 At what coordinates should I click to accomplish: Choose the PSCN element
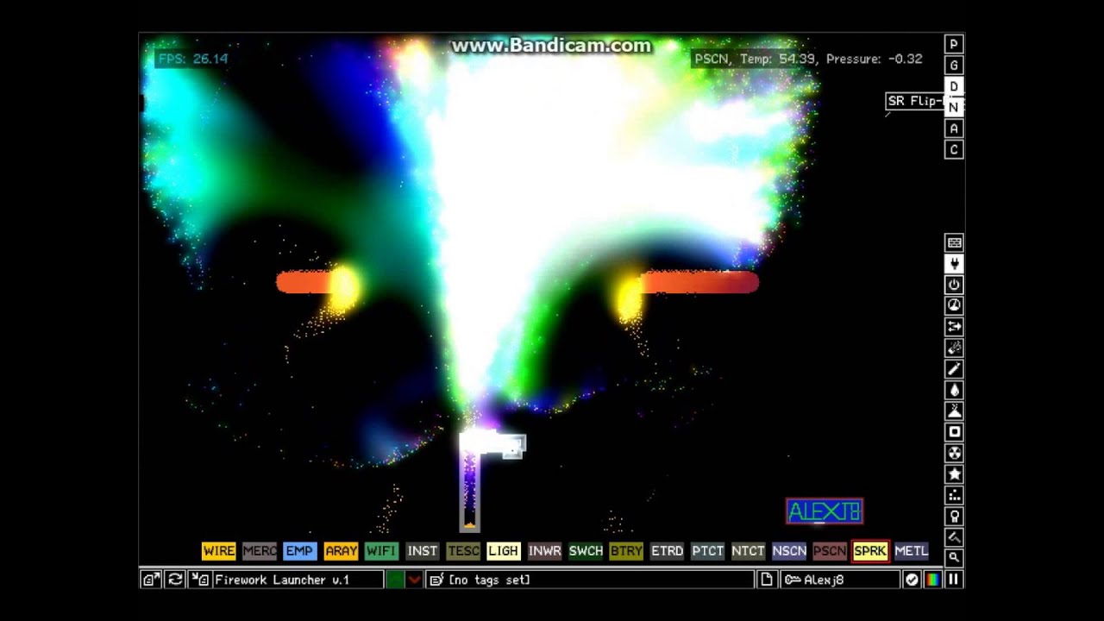point(830,550)
